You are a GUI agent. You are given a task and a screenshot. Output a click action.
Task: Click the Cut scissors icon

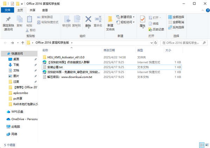tap(27, 30)
